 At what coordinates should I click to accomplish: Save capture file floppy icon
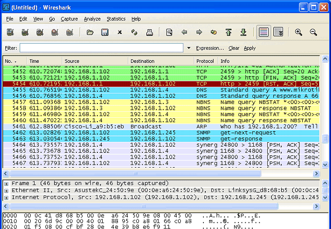105,32
